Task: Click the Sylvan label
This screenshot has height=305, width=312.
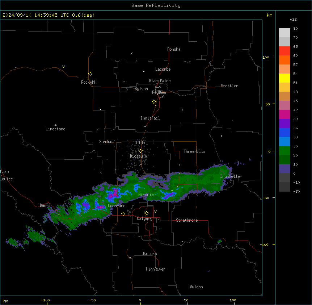Action: pos(141,89)
